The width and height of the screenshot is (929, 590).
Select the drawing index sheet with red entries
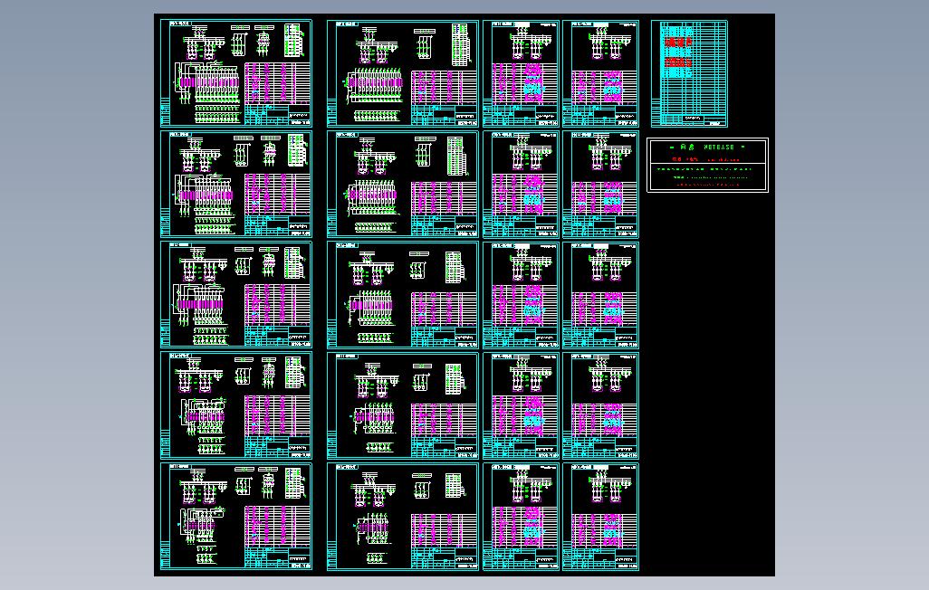coord(689,73)
